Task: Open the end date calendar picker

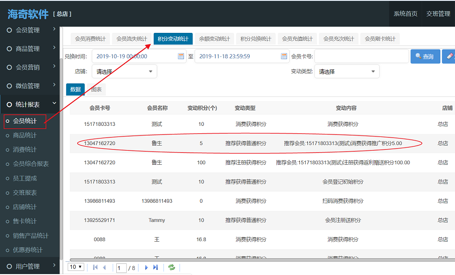Action: (284, 56)
